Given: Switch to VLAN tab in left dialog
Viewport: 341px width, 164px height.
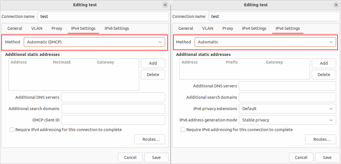Looking at the screenshot, I should tap(37, 28).
